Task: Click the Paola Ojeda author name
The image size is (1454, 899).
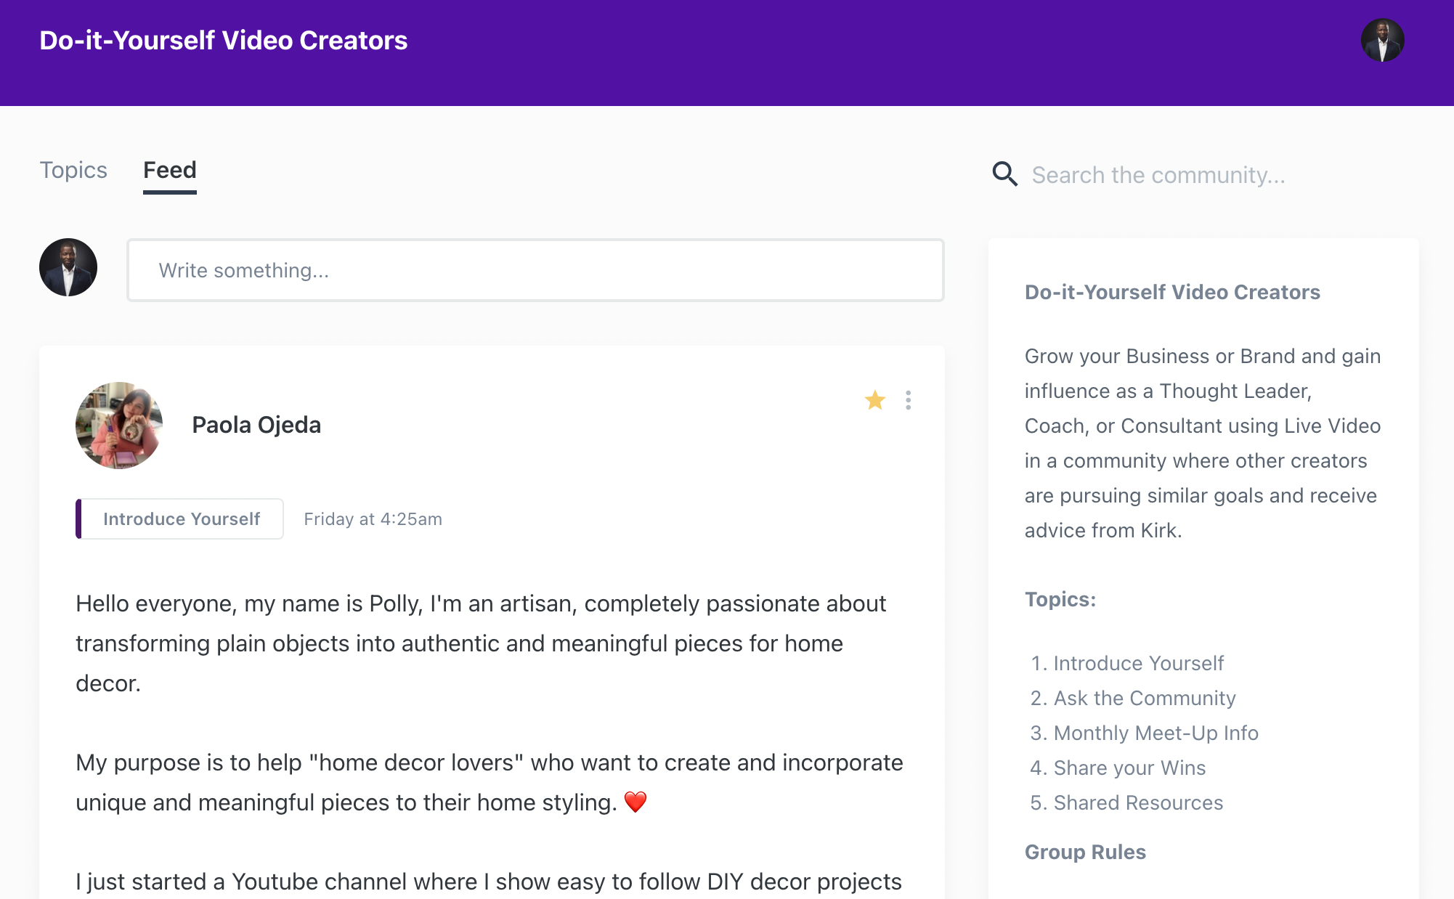Action: pos(256,425)
